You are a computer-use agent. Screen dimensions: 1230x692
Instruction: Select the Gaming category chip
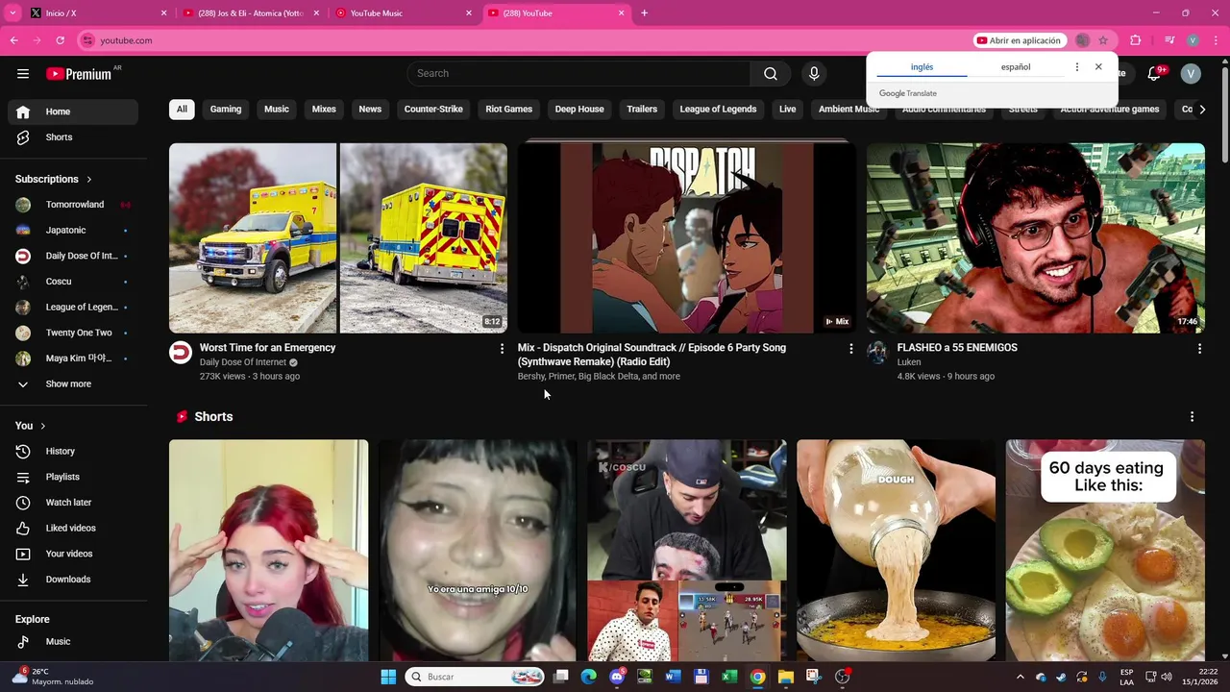tap(226, 110)
